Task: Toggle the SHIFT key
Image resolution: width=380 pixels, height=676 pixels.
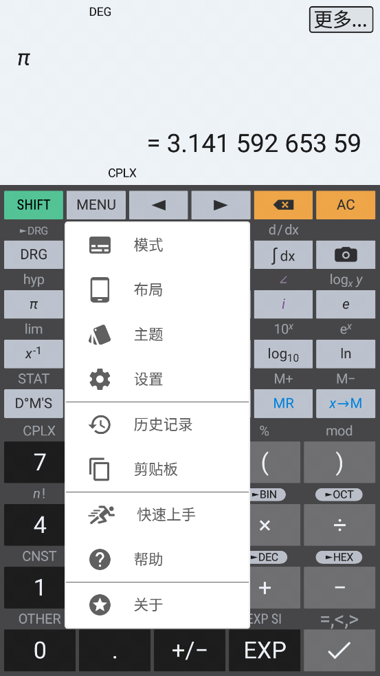Action: click(34, 205)
